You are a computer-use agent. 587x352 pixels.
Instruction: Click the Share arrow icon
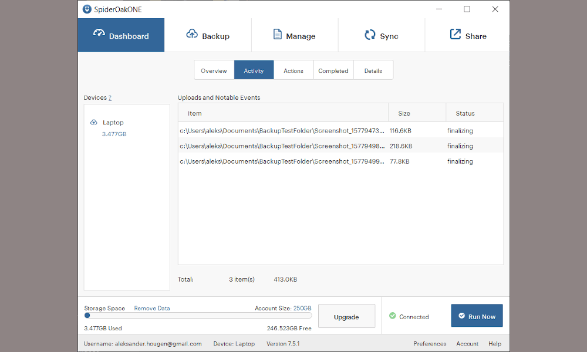pos(456,34)
